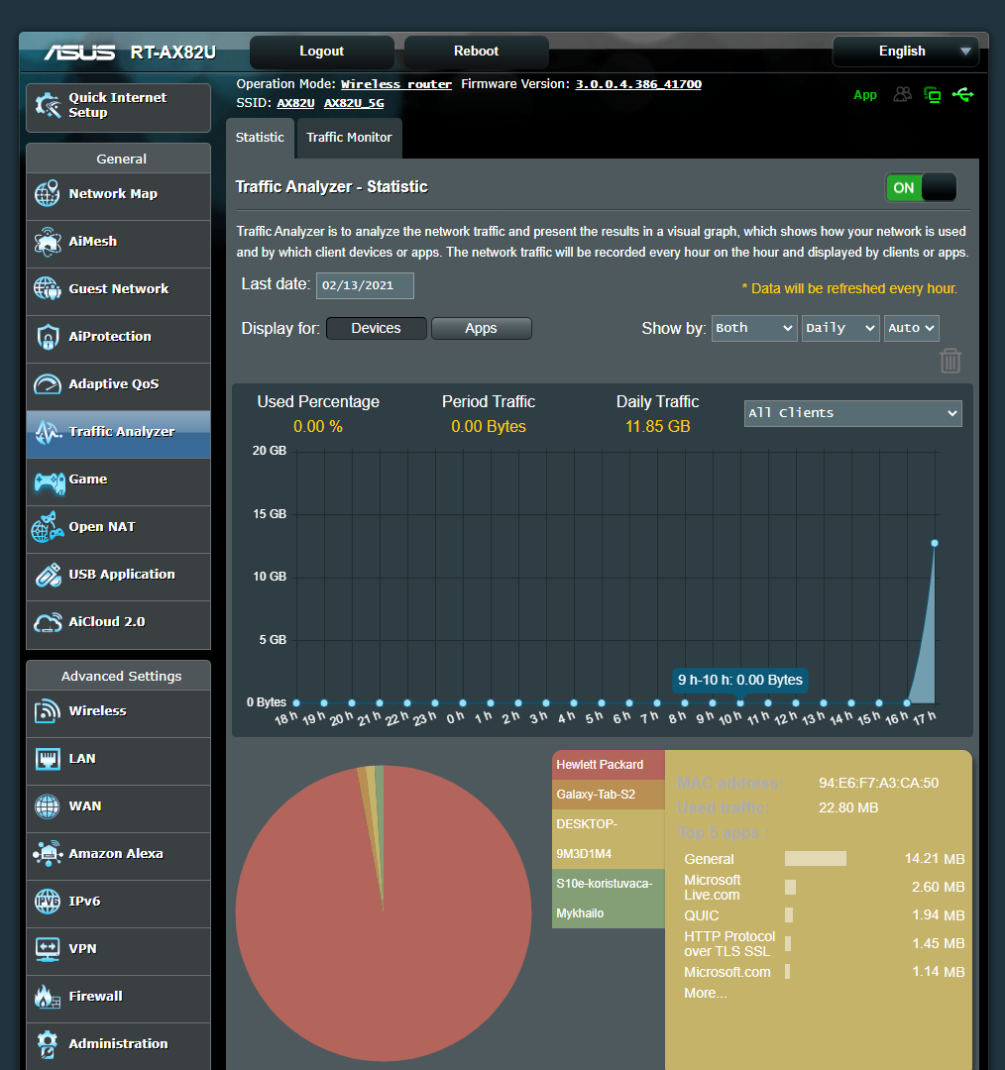Open firmware version 3.0.0.4.386_41700 link
The width and height of the screenshot is (1005, 1070).
pos(638,84)
